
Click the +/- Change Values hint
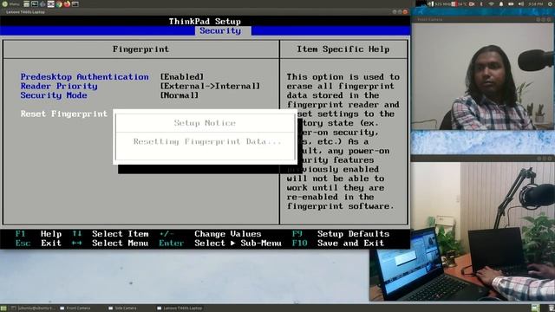210,234
